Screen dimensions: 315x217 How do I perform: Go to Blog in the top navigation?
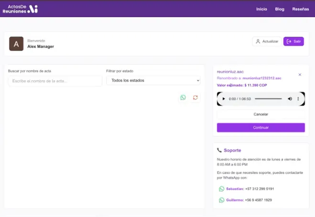pos(280,9)
